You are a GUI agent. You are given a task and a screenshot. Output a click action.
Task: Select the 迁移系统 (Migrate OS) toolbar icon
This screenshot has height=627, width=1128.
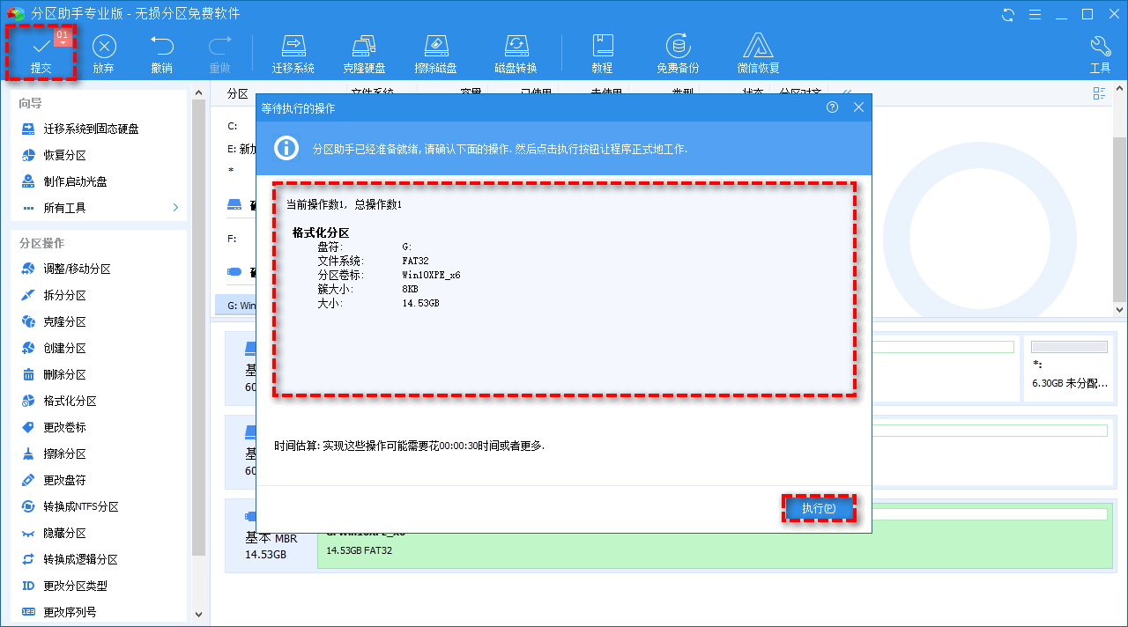(293, 52)
